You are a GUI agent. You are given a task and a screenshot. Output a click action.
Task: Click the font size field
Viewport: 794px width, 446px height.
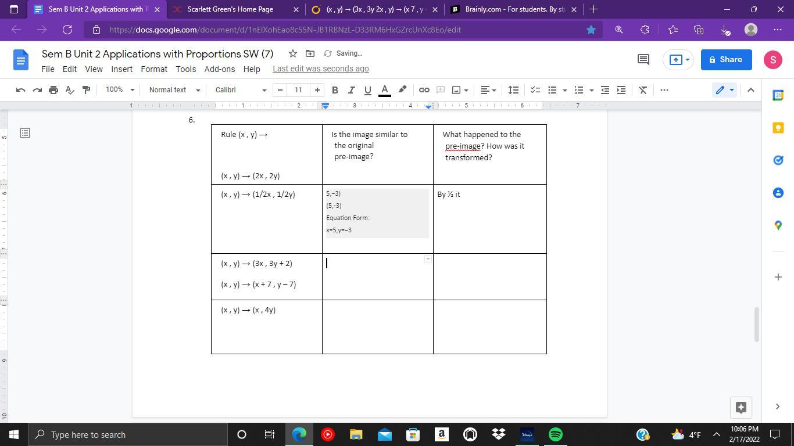click(298, 90)
